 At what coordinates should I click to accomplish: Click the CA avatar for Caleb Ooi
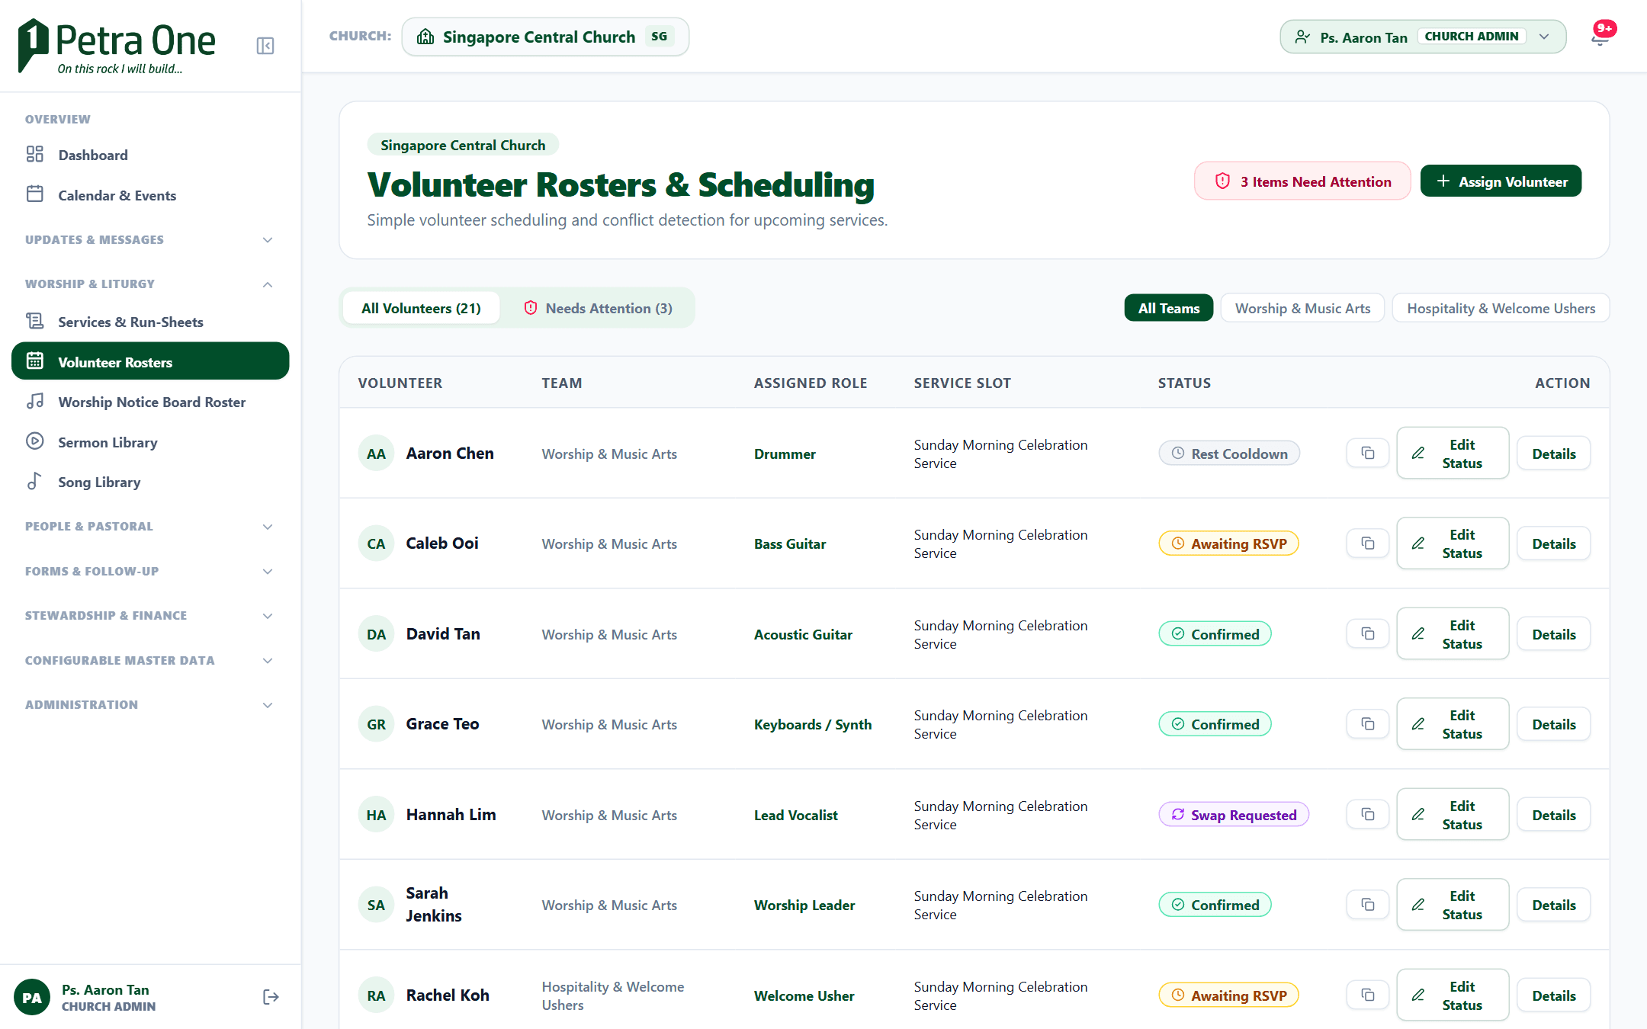(376, 543)
